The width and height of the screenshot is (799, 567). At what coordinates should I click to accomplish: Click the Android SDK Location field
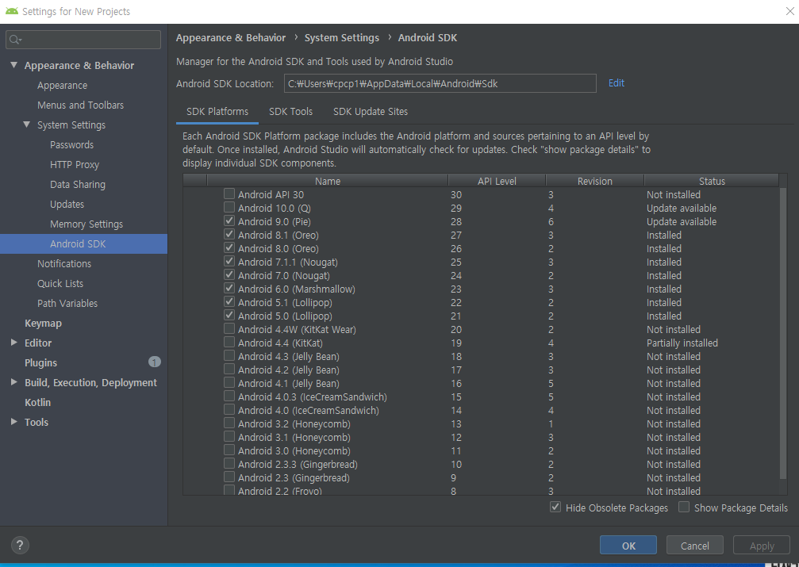pyautogui.click(x=440, y=83)
